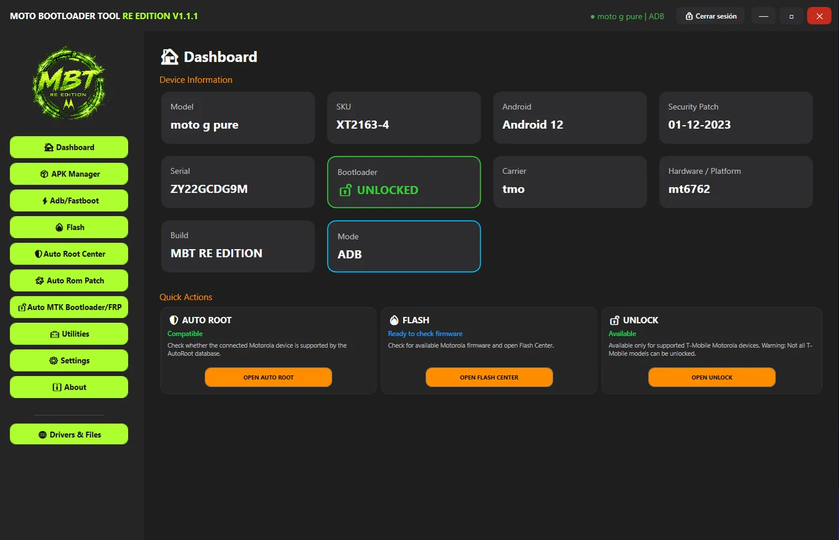The height and width of the screenshot is (540, 839).
Task: Select the Model card showing moto g pure
Action: pyautogui.click(x=238, y=117)
